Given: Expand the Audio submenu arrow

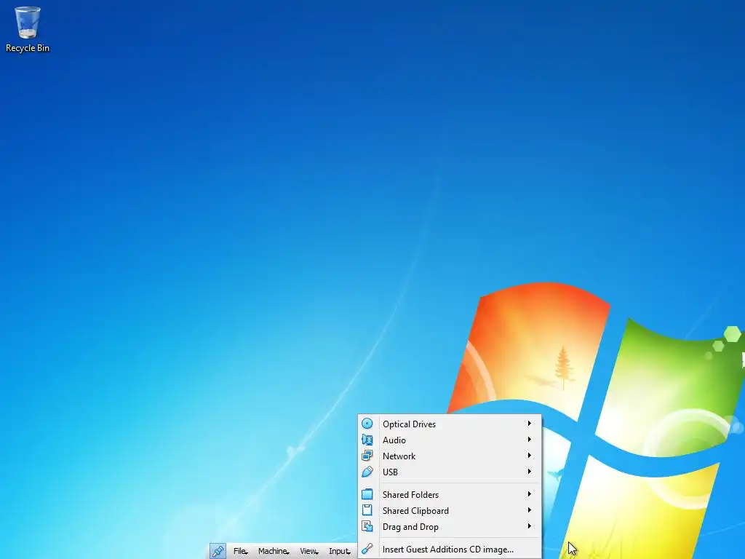Looking at the screenshot, I should (x=530, y=439).
